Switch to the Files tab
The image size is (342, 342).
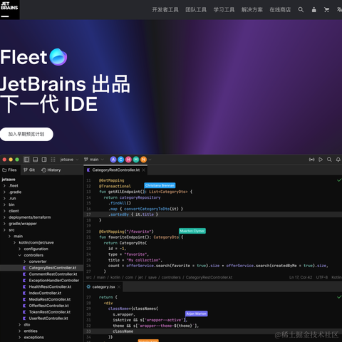(x=9, y=170)
